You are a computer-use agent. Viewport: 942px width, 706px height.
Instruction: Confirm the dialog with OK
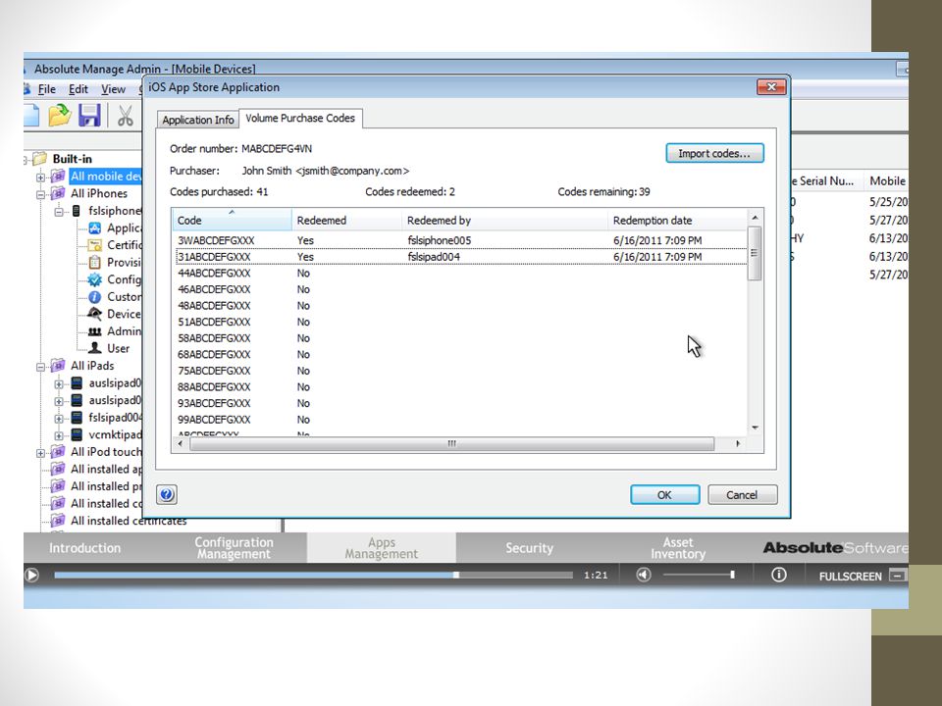(664, 494)
